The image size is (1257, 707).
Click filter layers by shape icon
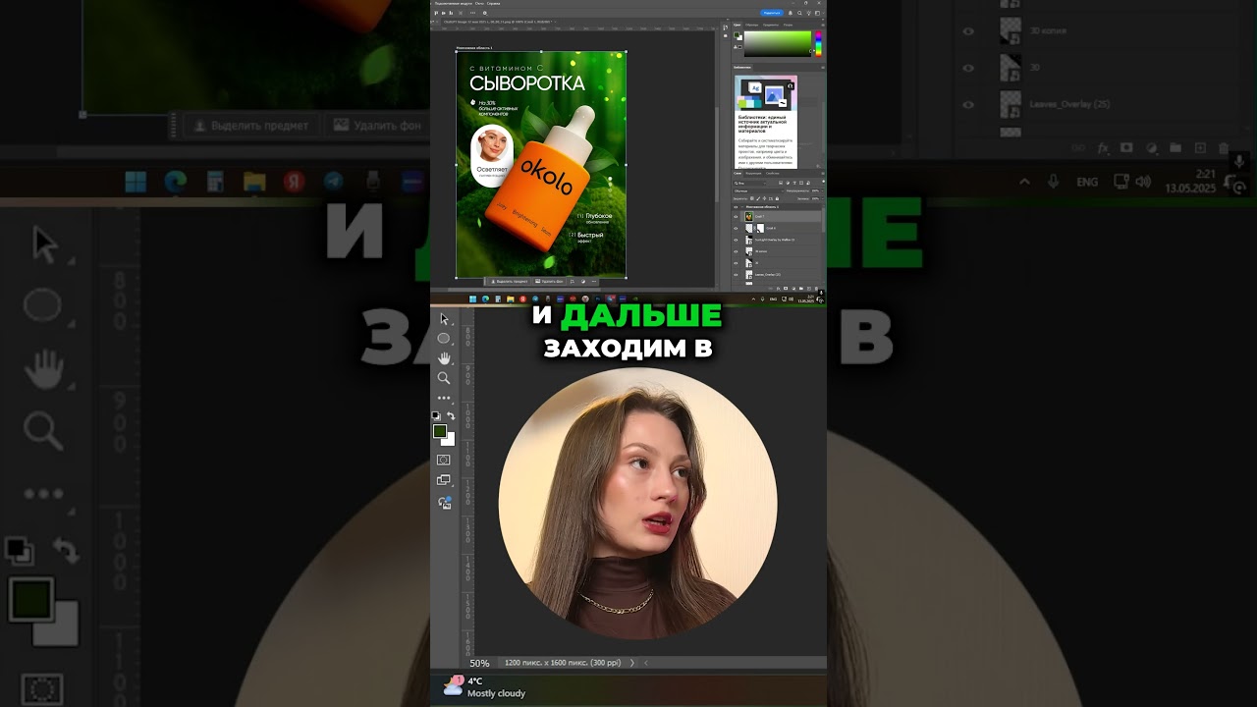(x=801, y=183)
